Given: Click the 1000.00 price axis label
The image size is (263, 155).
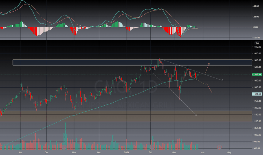Looking at the screenshot, I should (257, 135).
